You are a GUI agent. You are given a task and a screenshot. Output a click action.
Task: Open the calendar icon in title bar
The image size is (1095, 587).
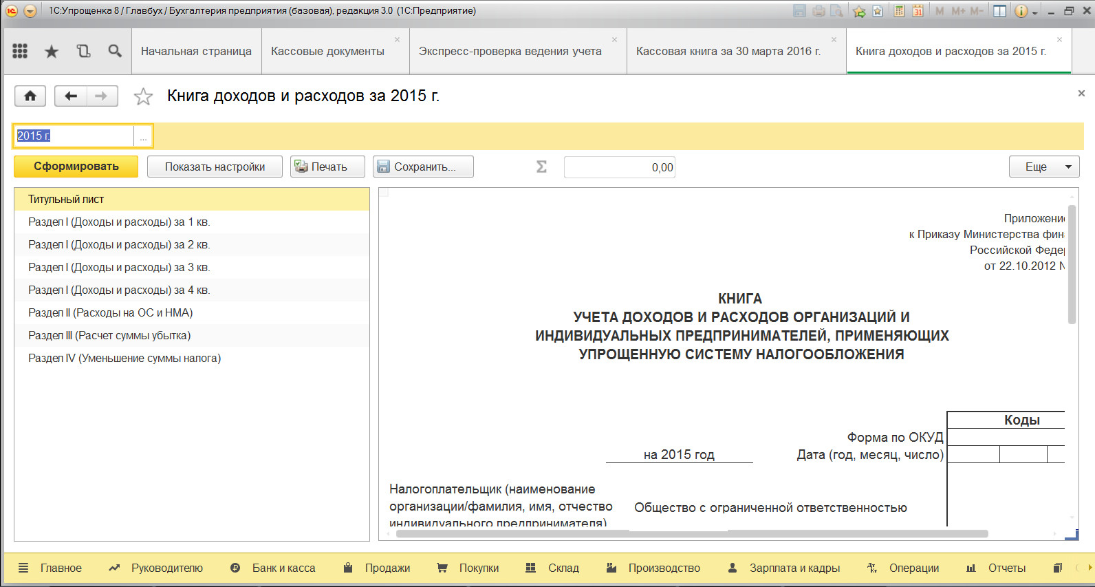918,11
